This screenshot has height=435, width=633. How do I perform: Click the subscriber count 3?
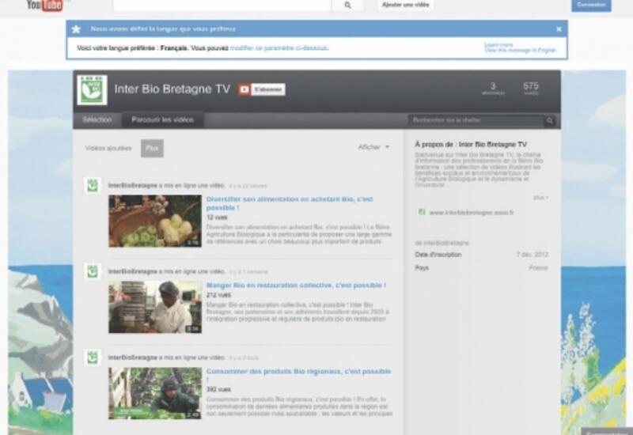(x=493, y=86)
